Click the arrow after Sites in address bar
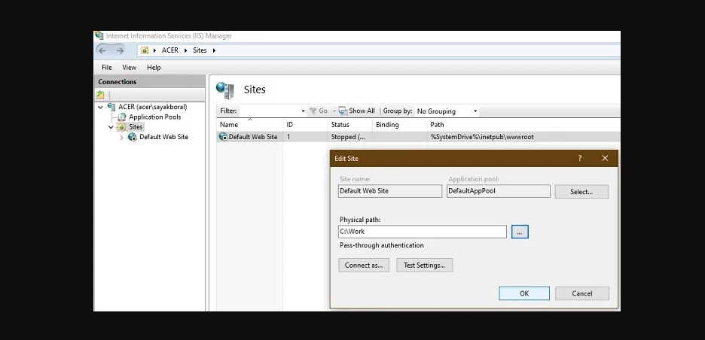This screenshot has height=340, width=705. (214, 50)
